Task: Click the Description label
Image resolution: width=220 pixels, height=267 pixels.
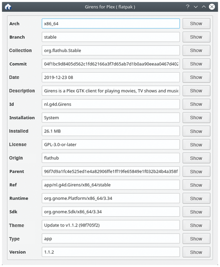Action: coord(22,91)
